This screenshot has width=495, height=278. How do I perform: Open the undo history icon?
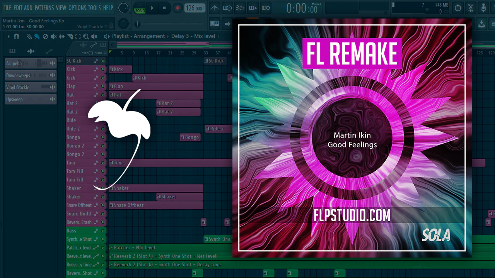(458, 8)
